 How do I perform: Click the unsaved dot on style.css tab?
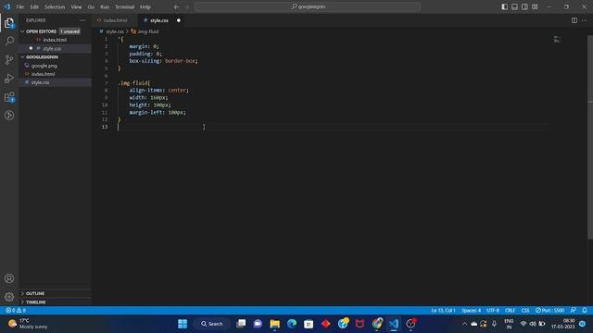pos(179,20)
